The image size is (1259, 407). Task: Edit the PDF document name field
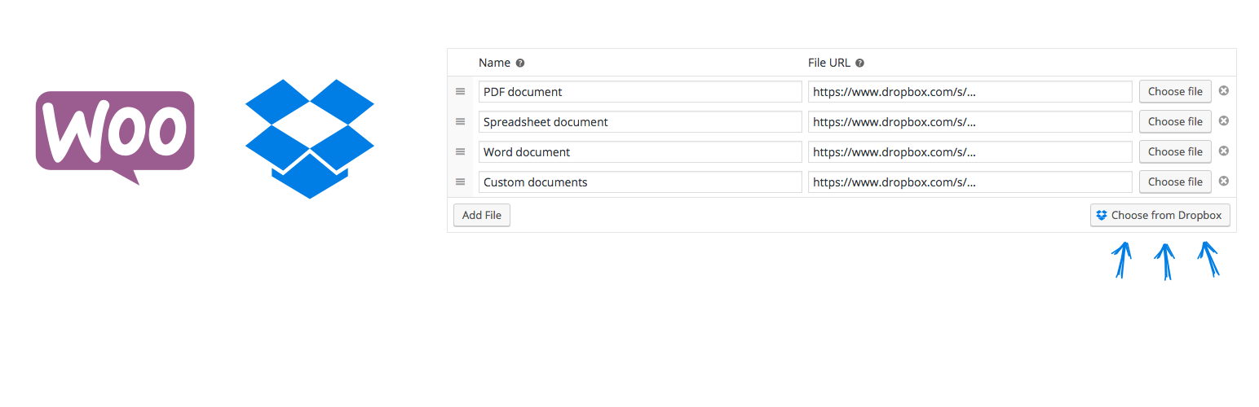640,91
